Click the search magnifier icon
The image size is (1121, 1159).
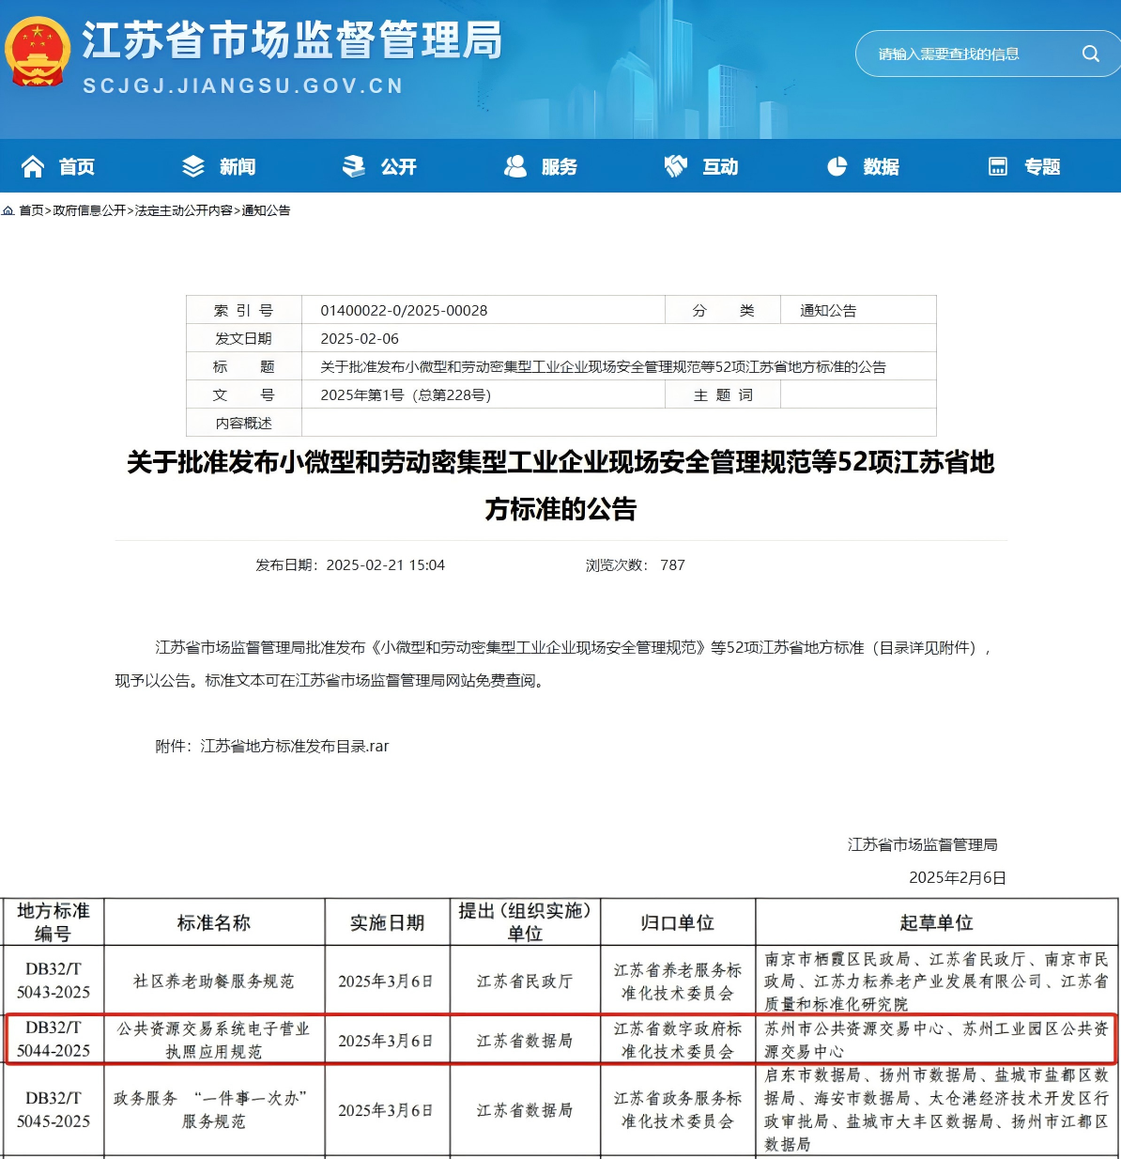1090,54
